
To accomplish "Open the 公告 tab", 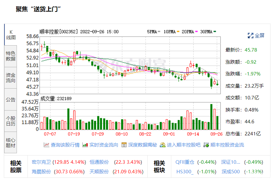I will (11, 100).
